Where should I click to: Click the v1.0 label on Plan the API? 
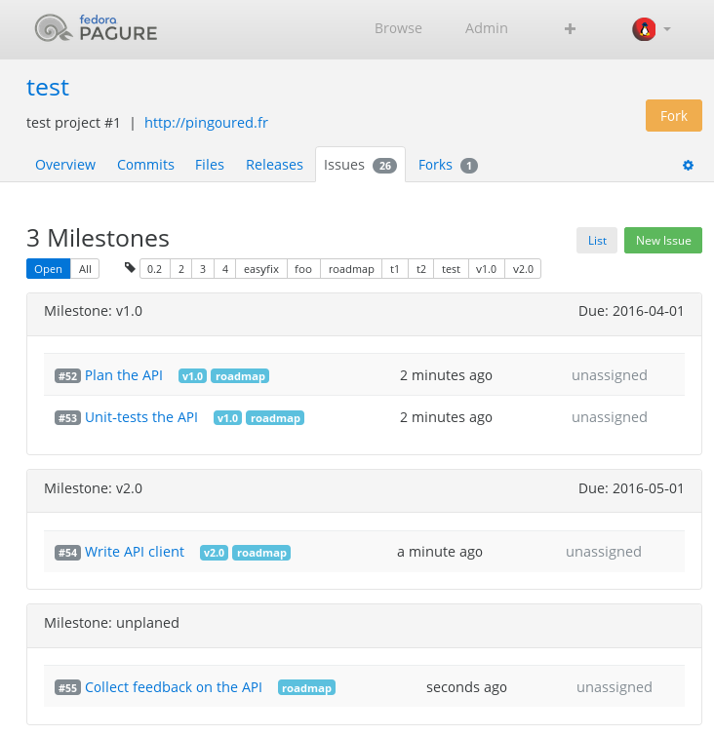pyautogui.click(x=192, y=376)
